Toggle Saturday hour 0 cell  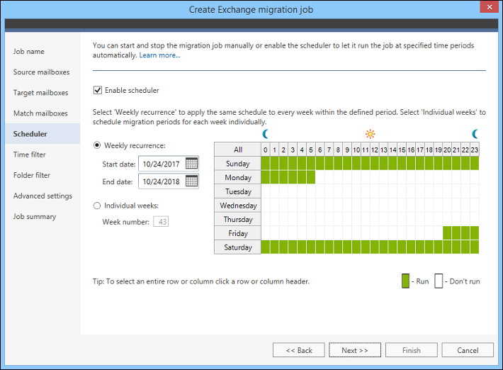pyautogui.click(x=265, y=247)
